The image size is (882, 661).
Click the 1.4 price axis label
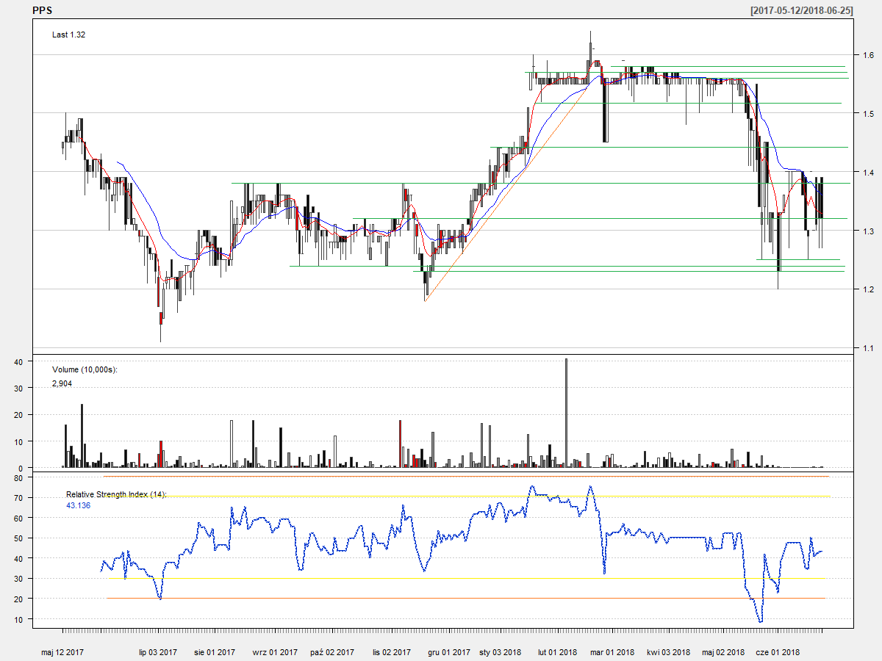[x=868, y=172]
